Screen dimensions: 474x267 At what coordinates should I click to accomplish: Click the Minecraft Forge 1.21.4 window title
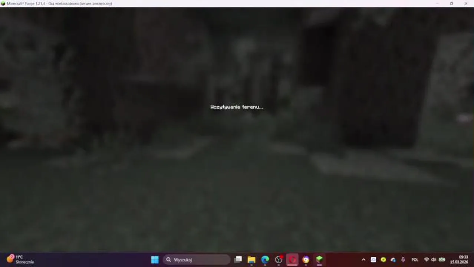(59, 3)
